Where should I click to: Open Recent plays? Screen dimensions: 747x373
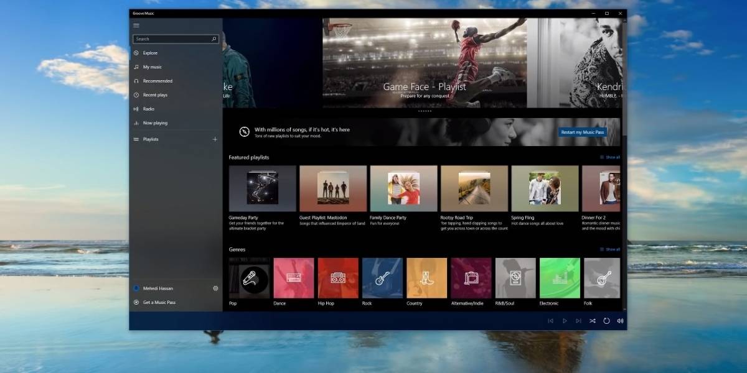click(x=176, y=95)
